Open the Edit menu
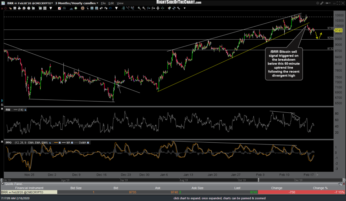This screenshot has height=201, width=346. pyautogui.click(x=111, y=3)
